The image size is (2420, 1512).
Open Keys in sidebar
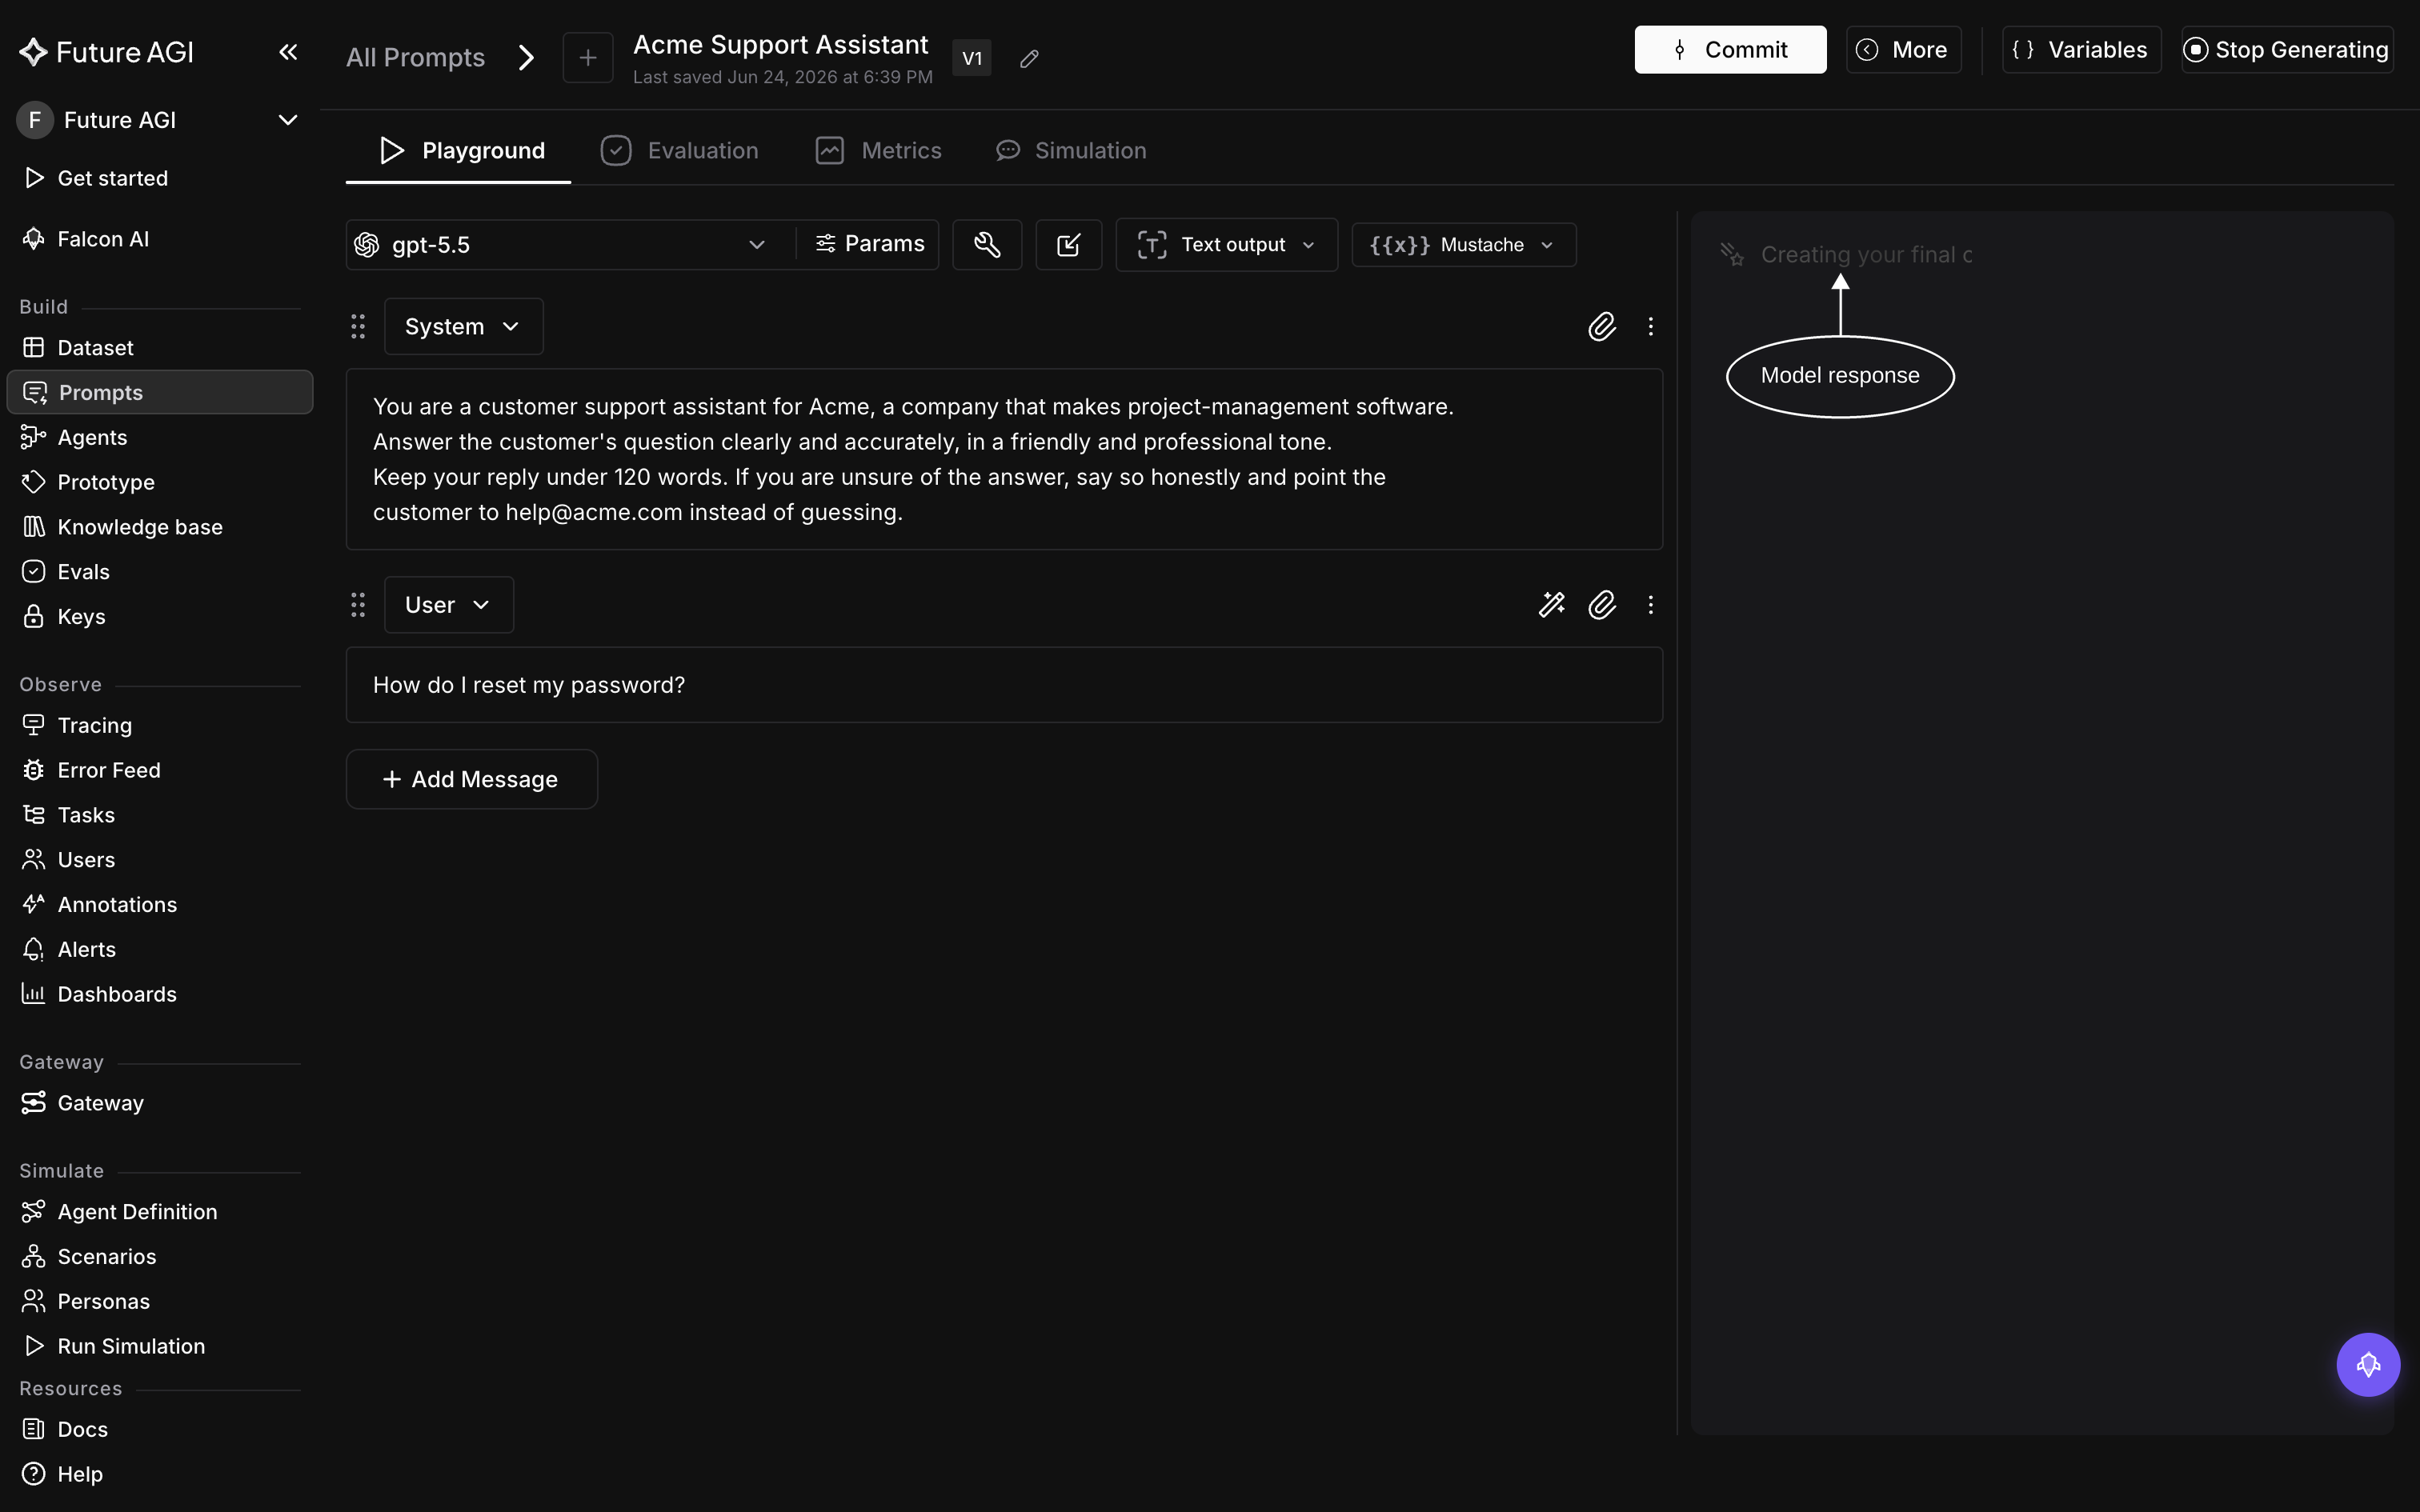160,617
